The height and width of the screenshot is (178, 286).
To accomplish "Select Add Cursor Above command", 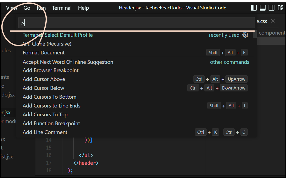I will (137, 79).
